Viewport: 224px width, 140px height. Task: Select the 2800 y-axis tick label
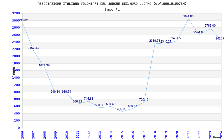point(16,27)
